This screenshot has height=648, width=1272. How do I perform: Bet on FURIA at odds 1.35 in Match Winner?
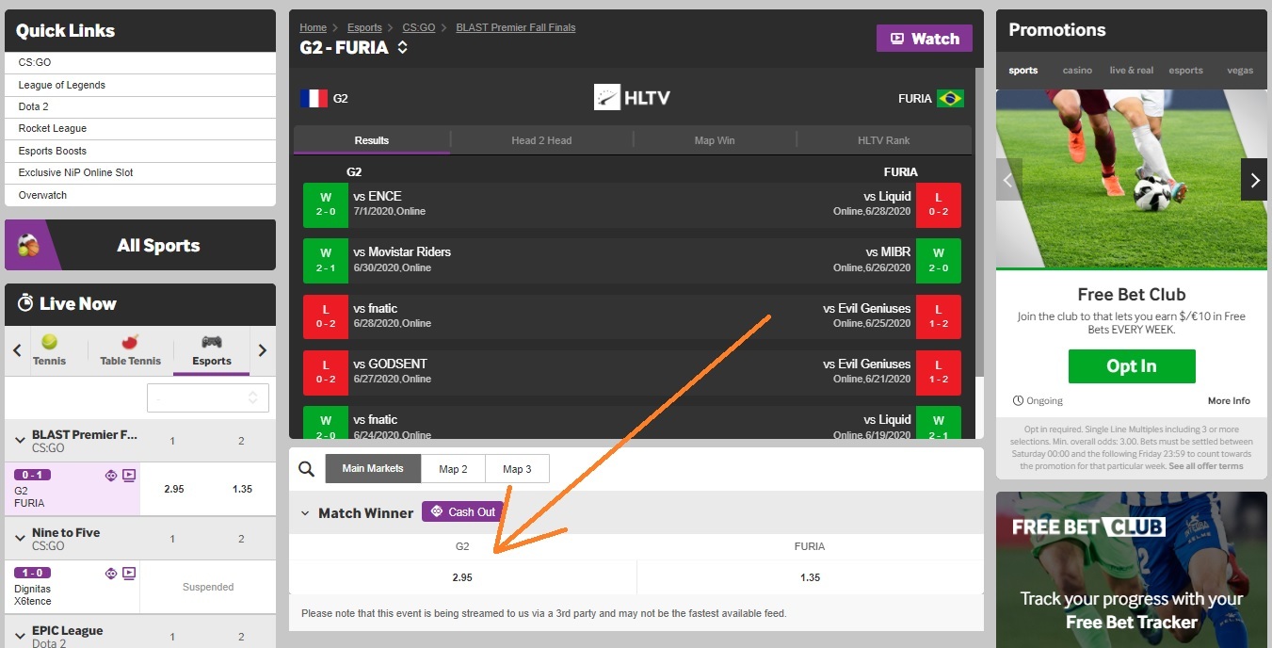pyautogui.click(x=810, y=577)
